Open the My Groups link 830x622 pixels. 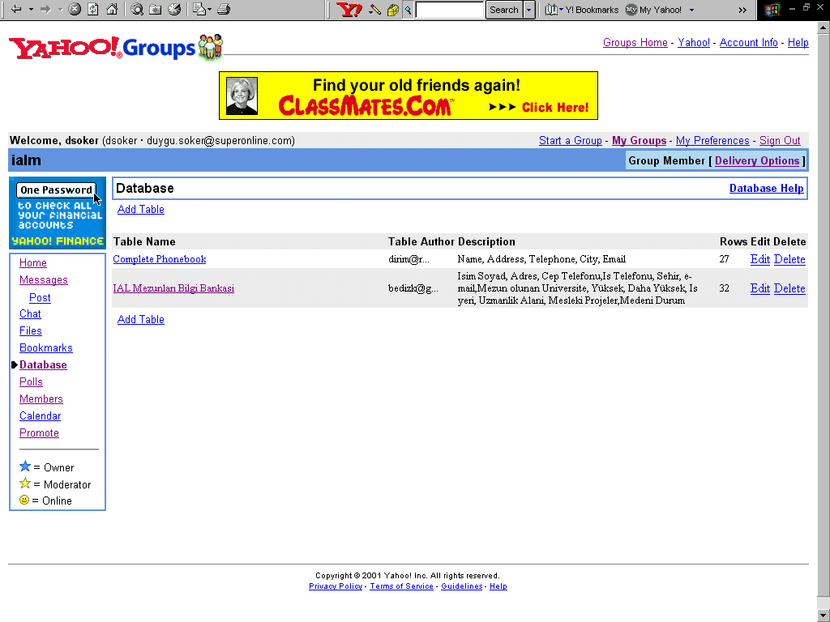[x=639, y=141]
